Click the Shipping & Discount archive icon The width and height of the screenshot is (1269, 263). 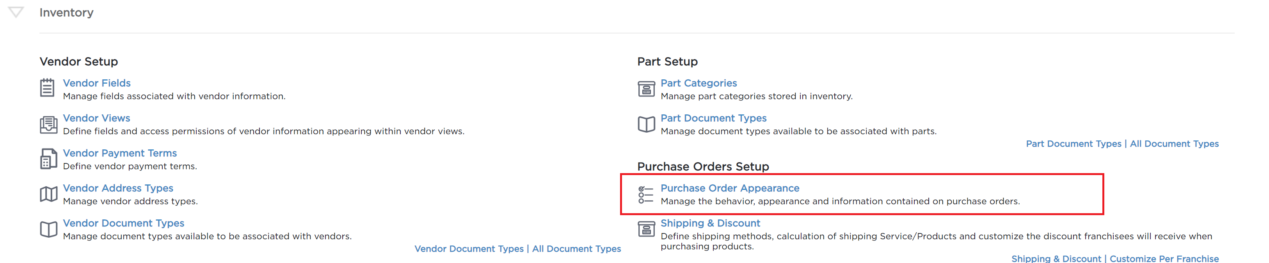[646, 229]
